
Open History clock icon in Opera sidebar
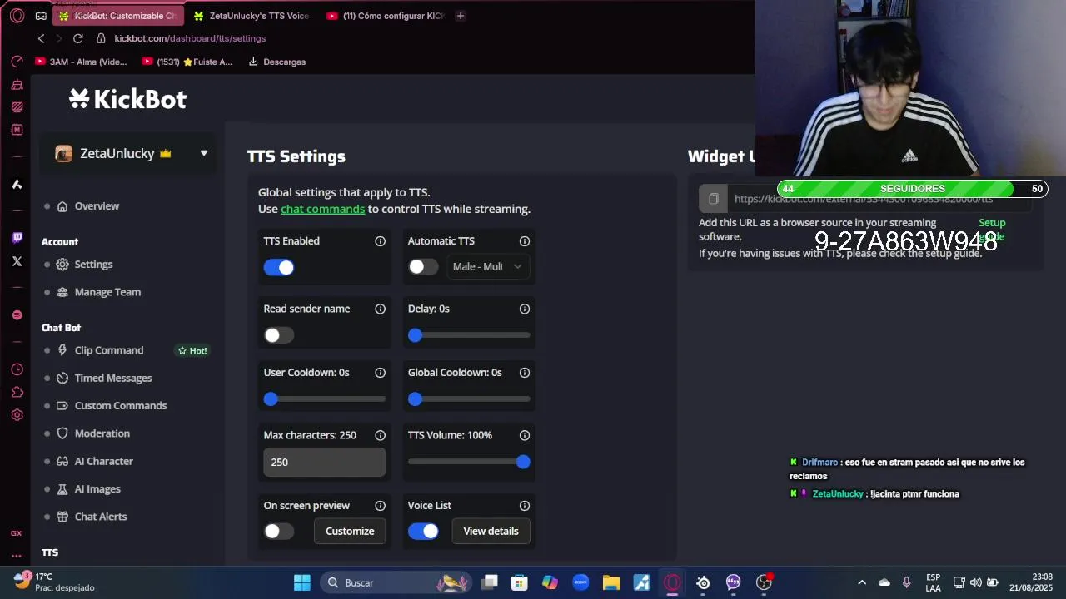(17, 369)
